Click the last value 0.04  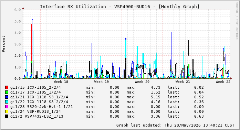[x=199, y=92]
